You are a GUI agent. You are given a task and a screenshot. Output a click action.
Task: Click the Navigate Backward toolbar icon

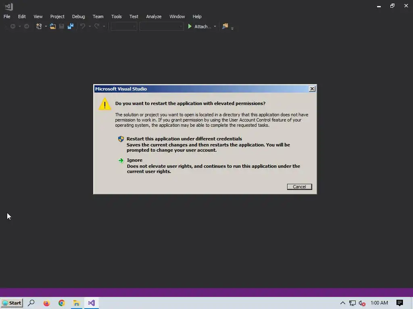[x=13, y=26]
